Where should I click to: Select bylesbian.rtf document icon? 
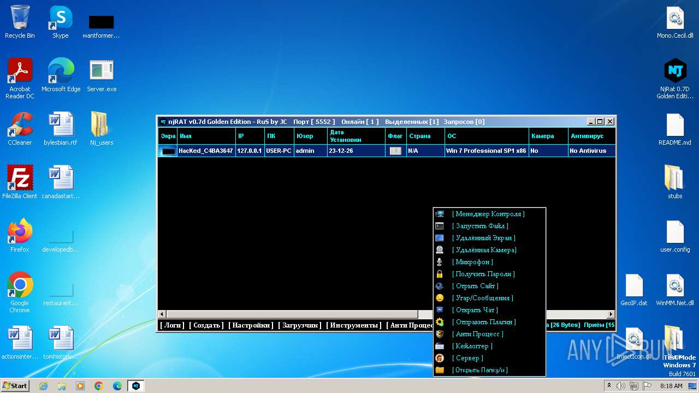pos(61,128)
